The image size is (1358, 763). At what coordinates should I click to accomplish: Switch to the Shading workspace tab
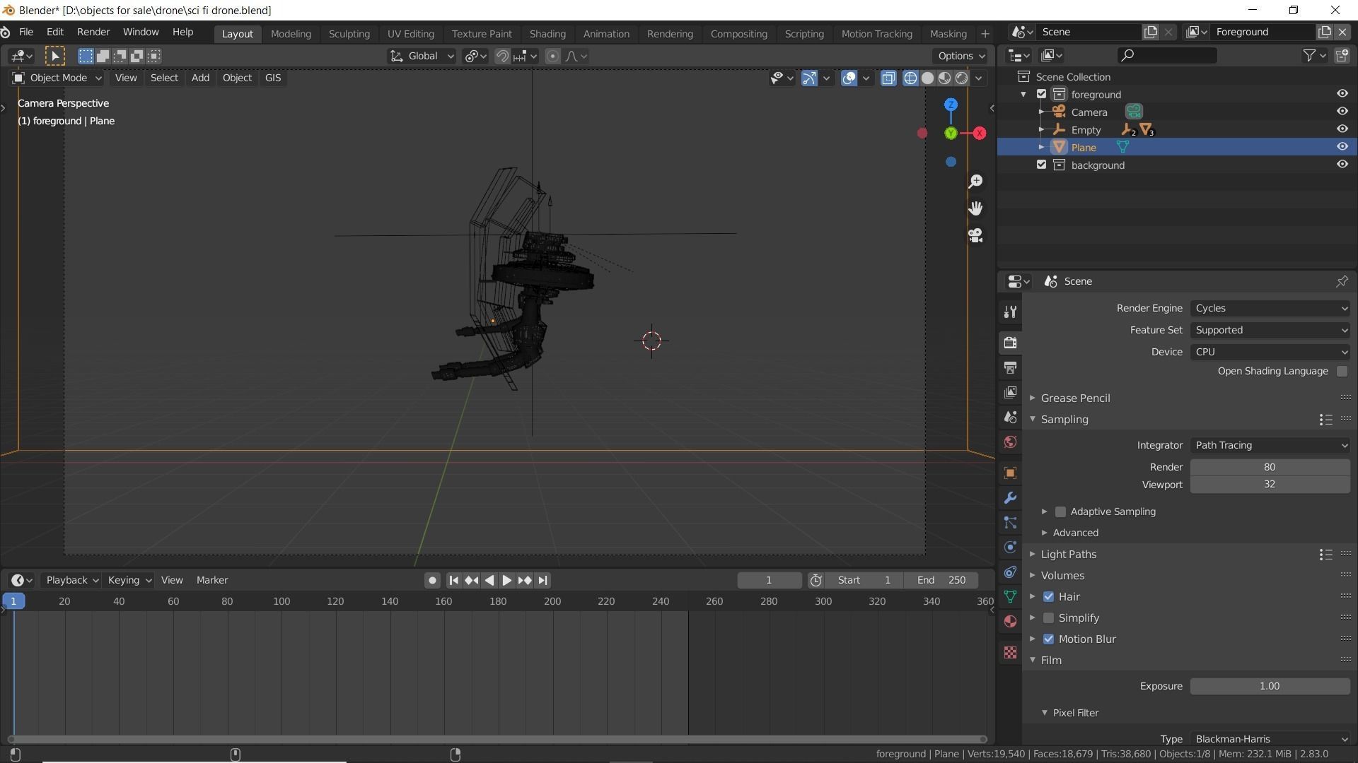(x=547, y=34)
